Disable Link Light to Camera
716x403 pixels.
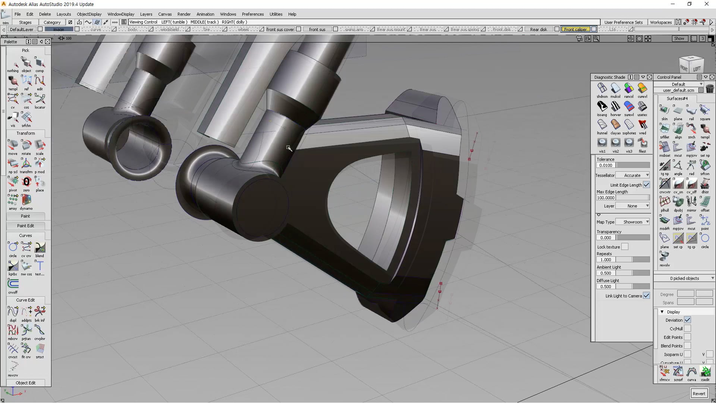[x=646, y=296]
